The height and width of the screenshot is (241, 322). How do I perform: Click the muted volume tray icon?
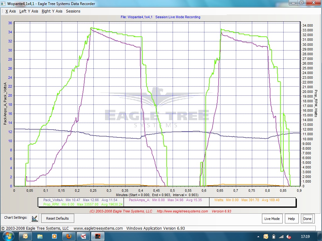(289, 237)
